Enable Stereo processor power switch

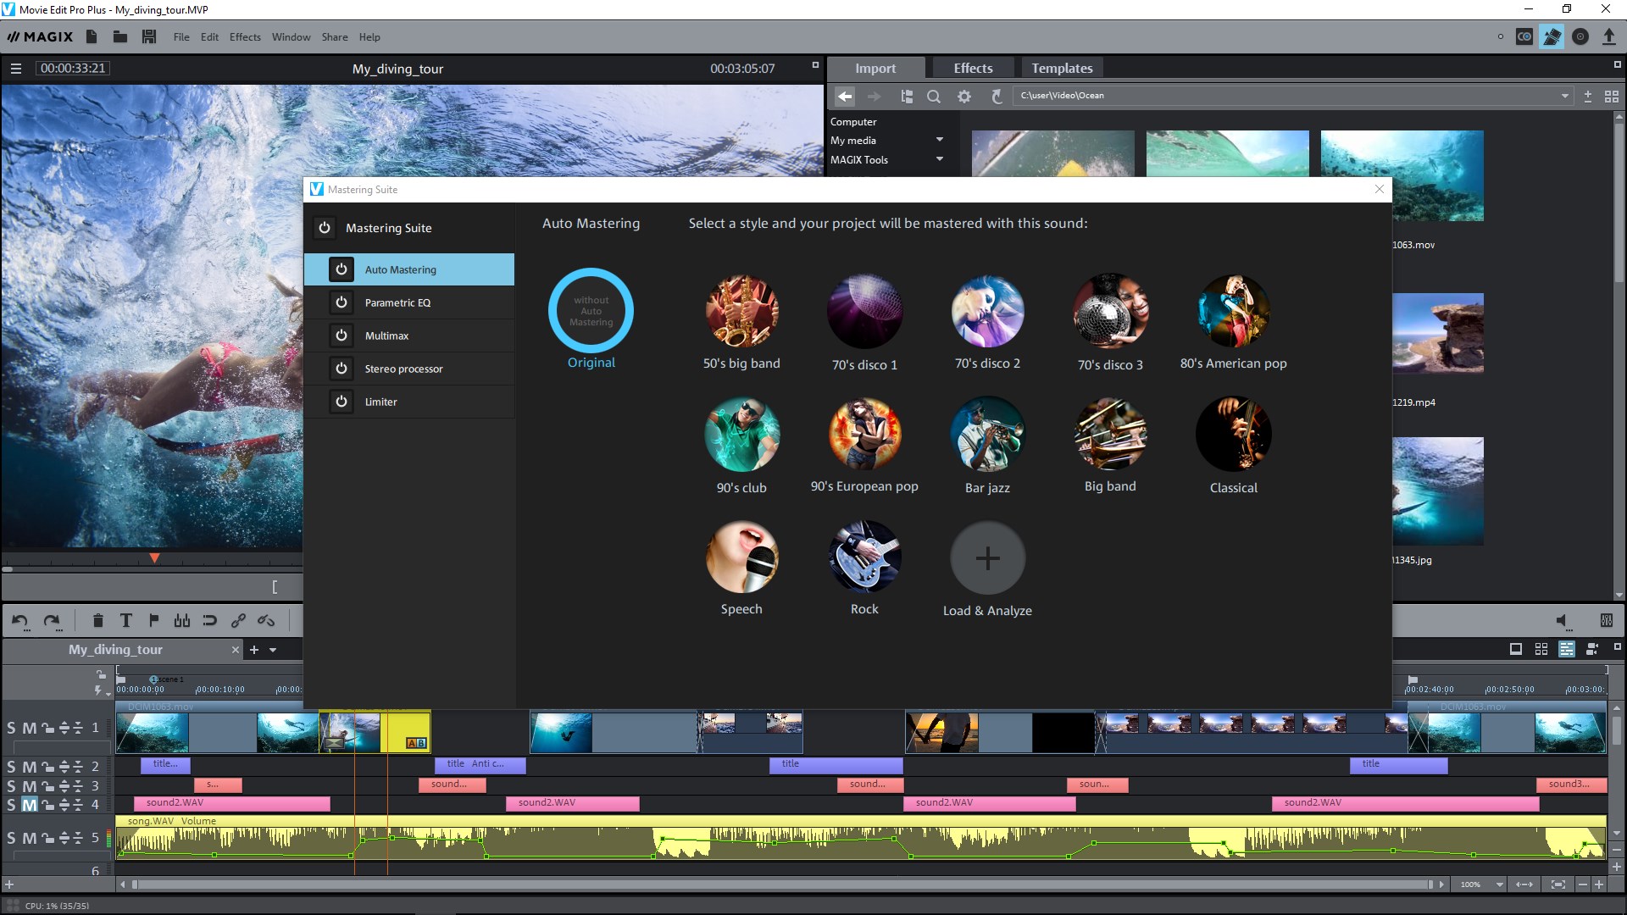coord(342,369)
